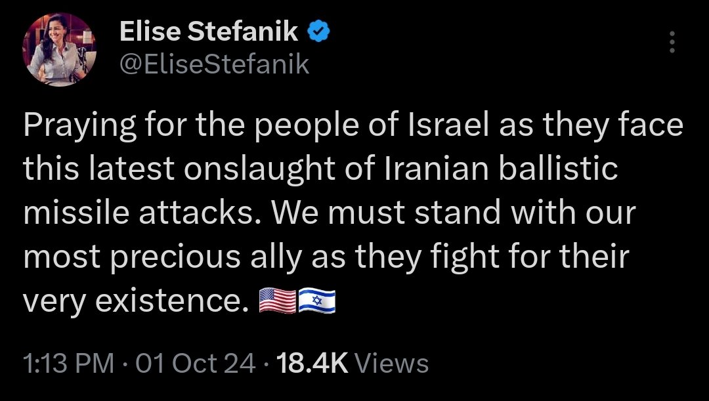Viewport: 709px width, 401px height.
Task: Open the @EliseStefanik handle link
Action: [x=214, y=64]
